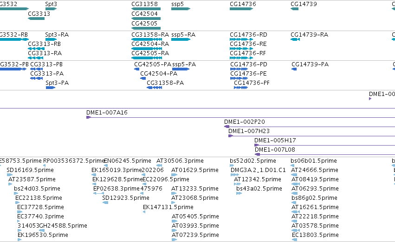Viewport: 395px width, 242px height.
Task: Select the AT30506.3prime EST
Action: point(159,166)
